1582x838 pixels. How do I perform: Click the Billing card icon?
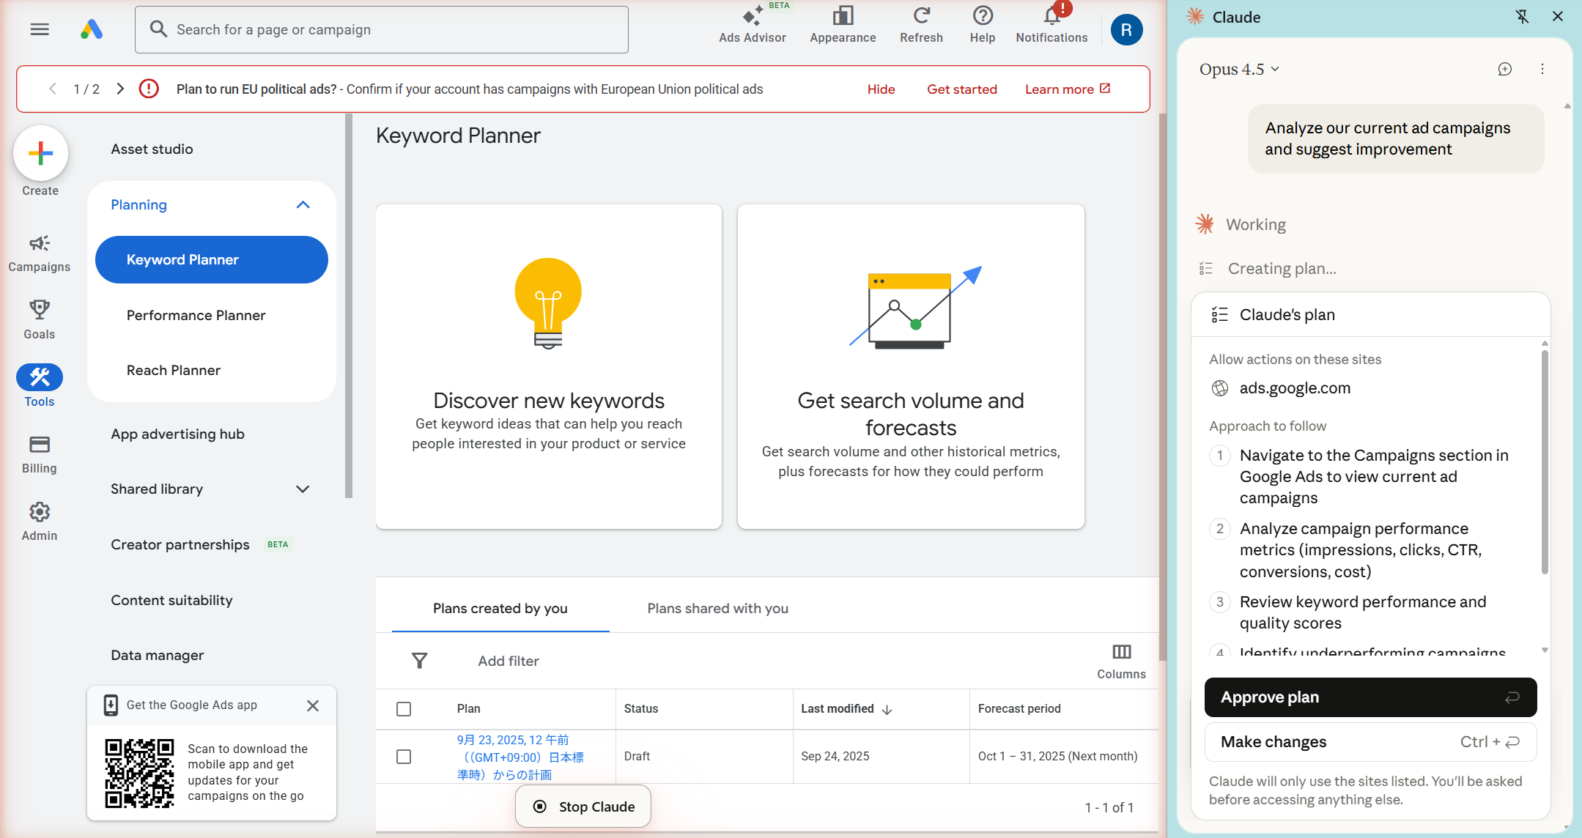40,445
